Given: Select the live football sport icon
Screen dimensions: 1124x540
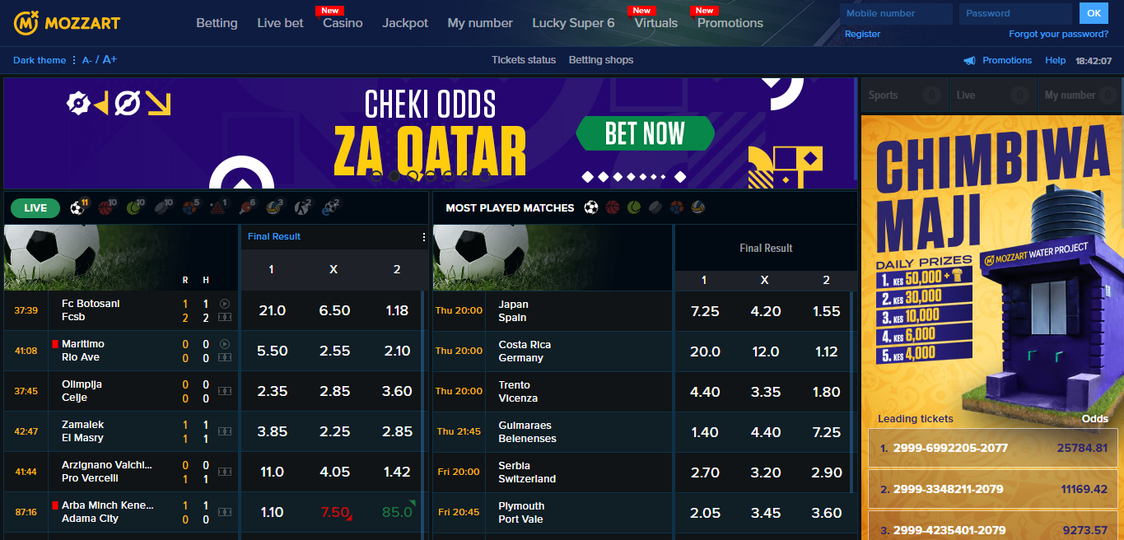Looking at the screenshot, I should pyautogui.click(x=78, y=207).
